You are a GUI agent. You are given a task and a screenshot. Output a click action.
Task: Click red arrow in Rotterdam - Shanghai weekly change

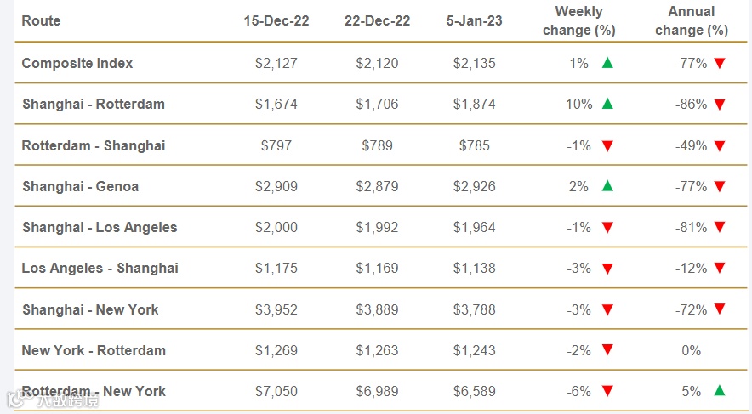pos(607,145)
